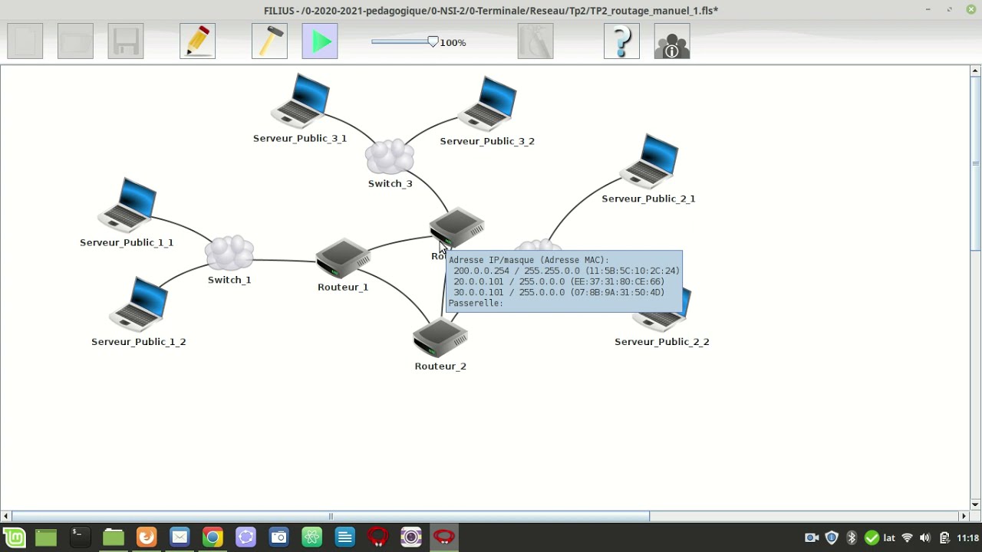Image resolution: width=982 pixels, height=552 pixels.
Task: Click the greyed-out save floppy disk icon
Action: [x=126, y=41]
